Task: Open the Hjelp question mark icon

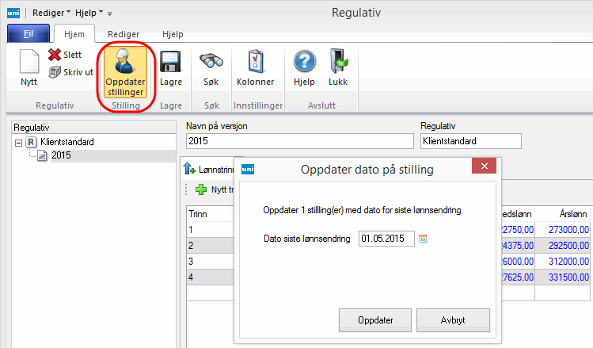Action: click(304, 62)
